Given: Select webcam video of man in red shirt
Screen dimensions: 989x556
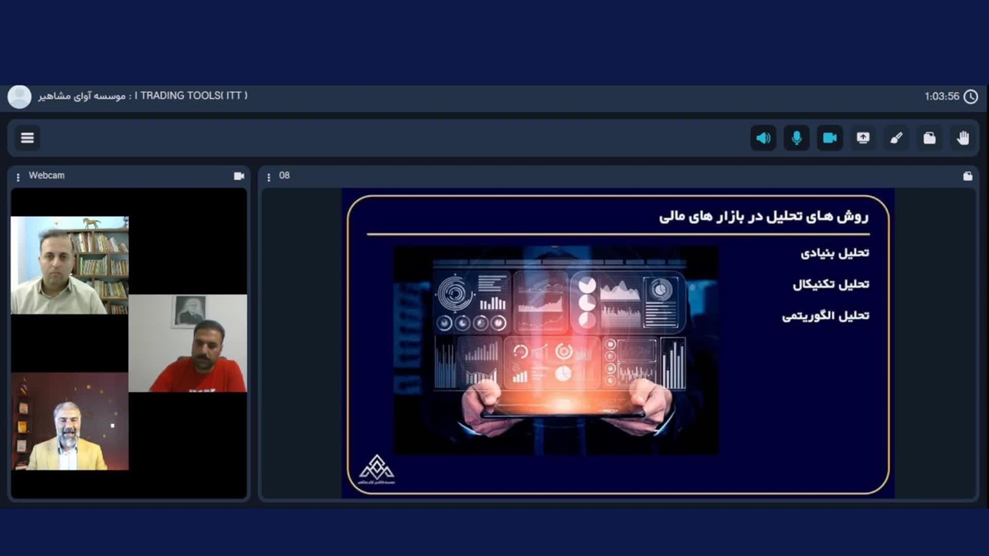Looking at the screenshot, I should click(x=188, y=344).
